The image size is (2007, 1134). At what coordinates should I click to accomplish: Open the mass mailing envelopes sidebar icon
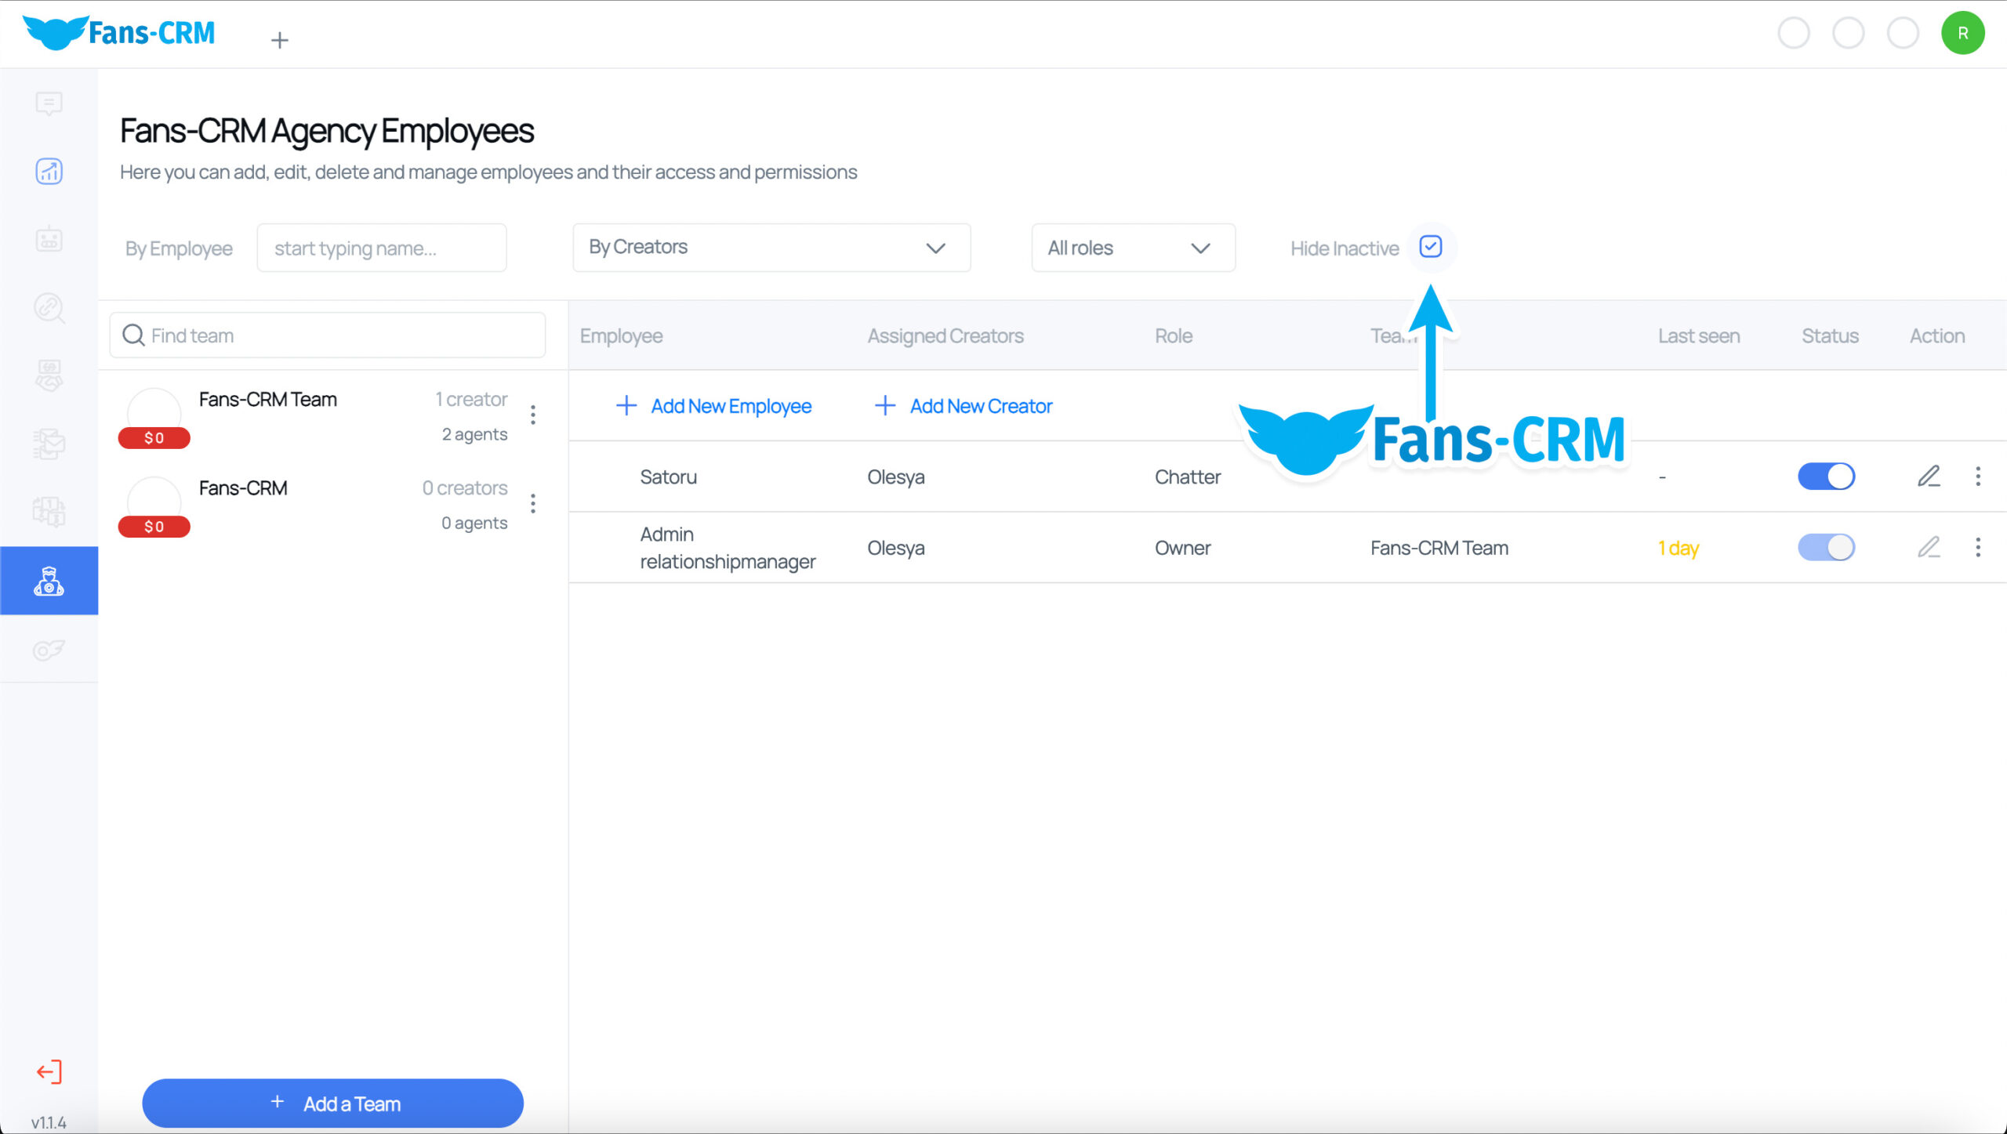49,444
